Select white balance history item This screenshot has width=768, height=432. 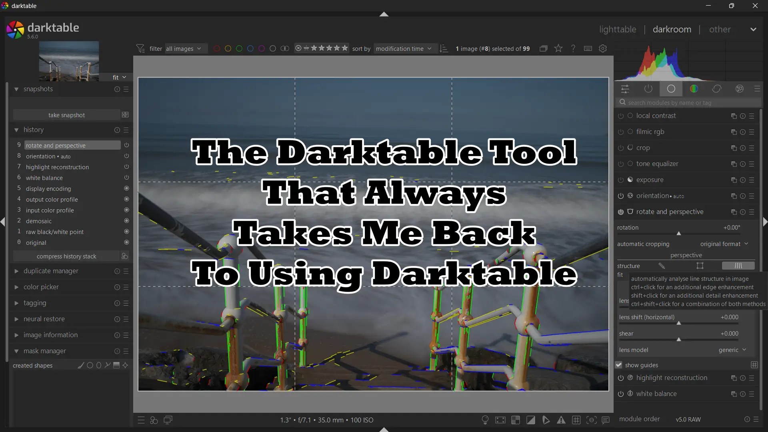[x=72, y=178]
